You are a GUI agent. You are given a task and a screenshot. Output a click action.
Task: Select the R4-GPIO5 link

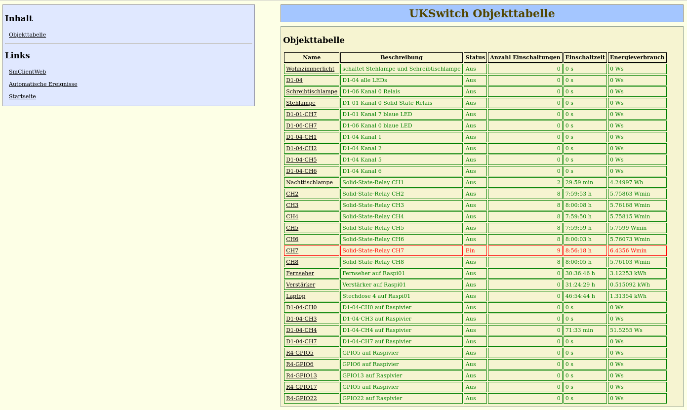click(x=300, y=353)
